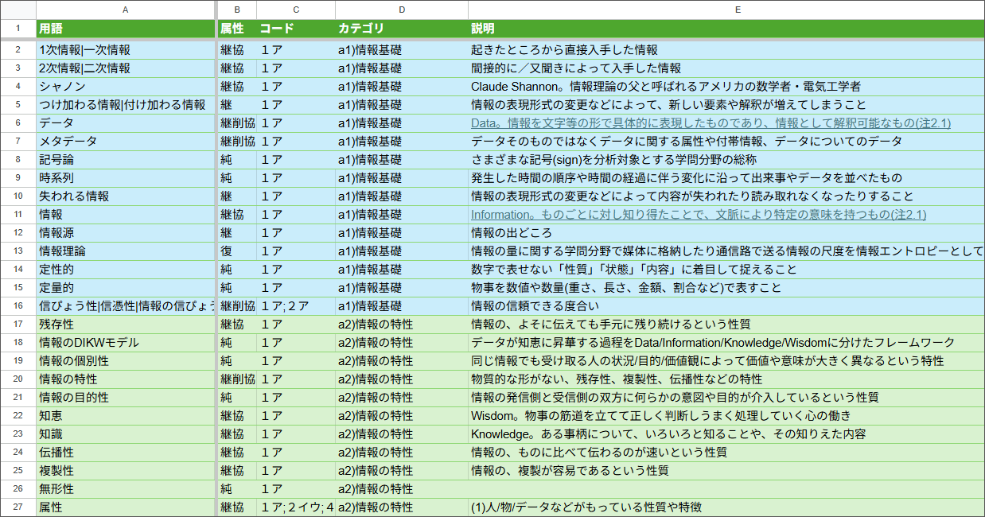Select column B header
Image resolution: width=985 pixels, height=517 pixels.
pos(237,10)
